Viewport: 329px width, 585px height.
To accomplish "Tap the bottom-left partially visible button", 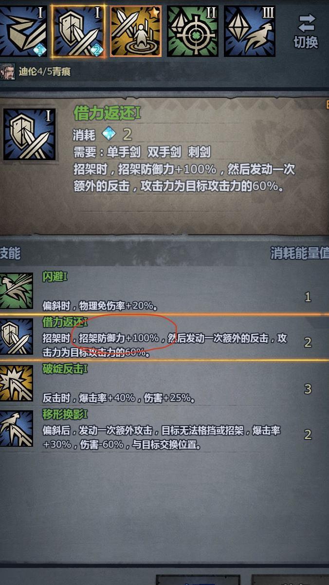I will click(x=198, y=580).
